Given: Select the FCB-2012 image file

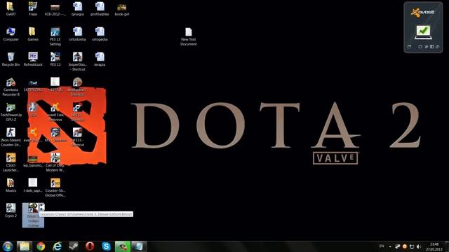Looking at the screenshot, I should pyautogui.click(x=55, y=8).
